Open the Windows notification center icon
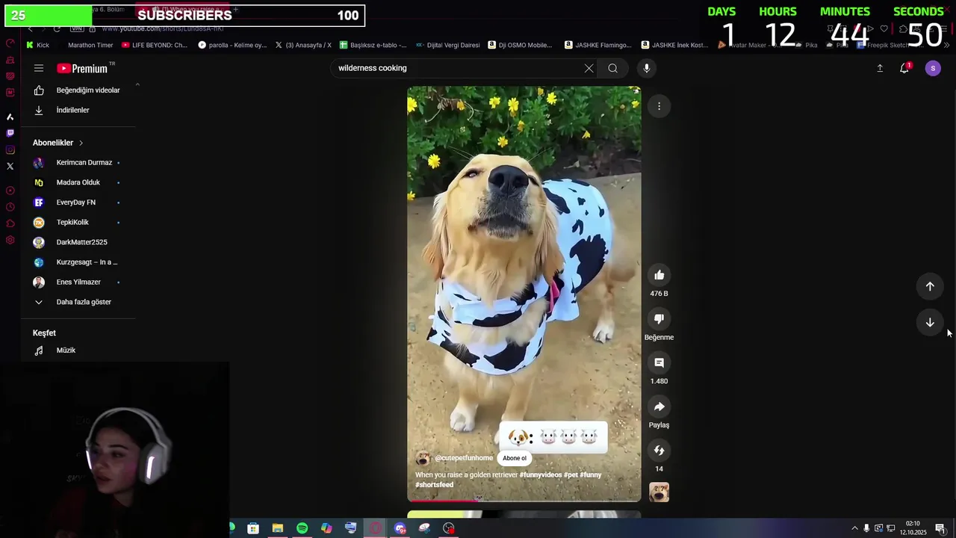The height and width of the screenshot is (538, 956). pyautogui.click(x=940, y=528)
